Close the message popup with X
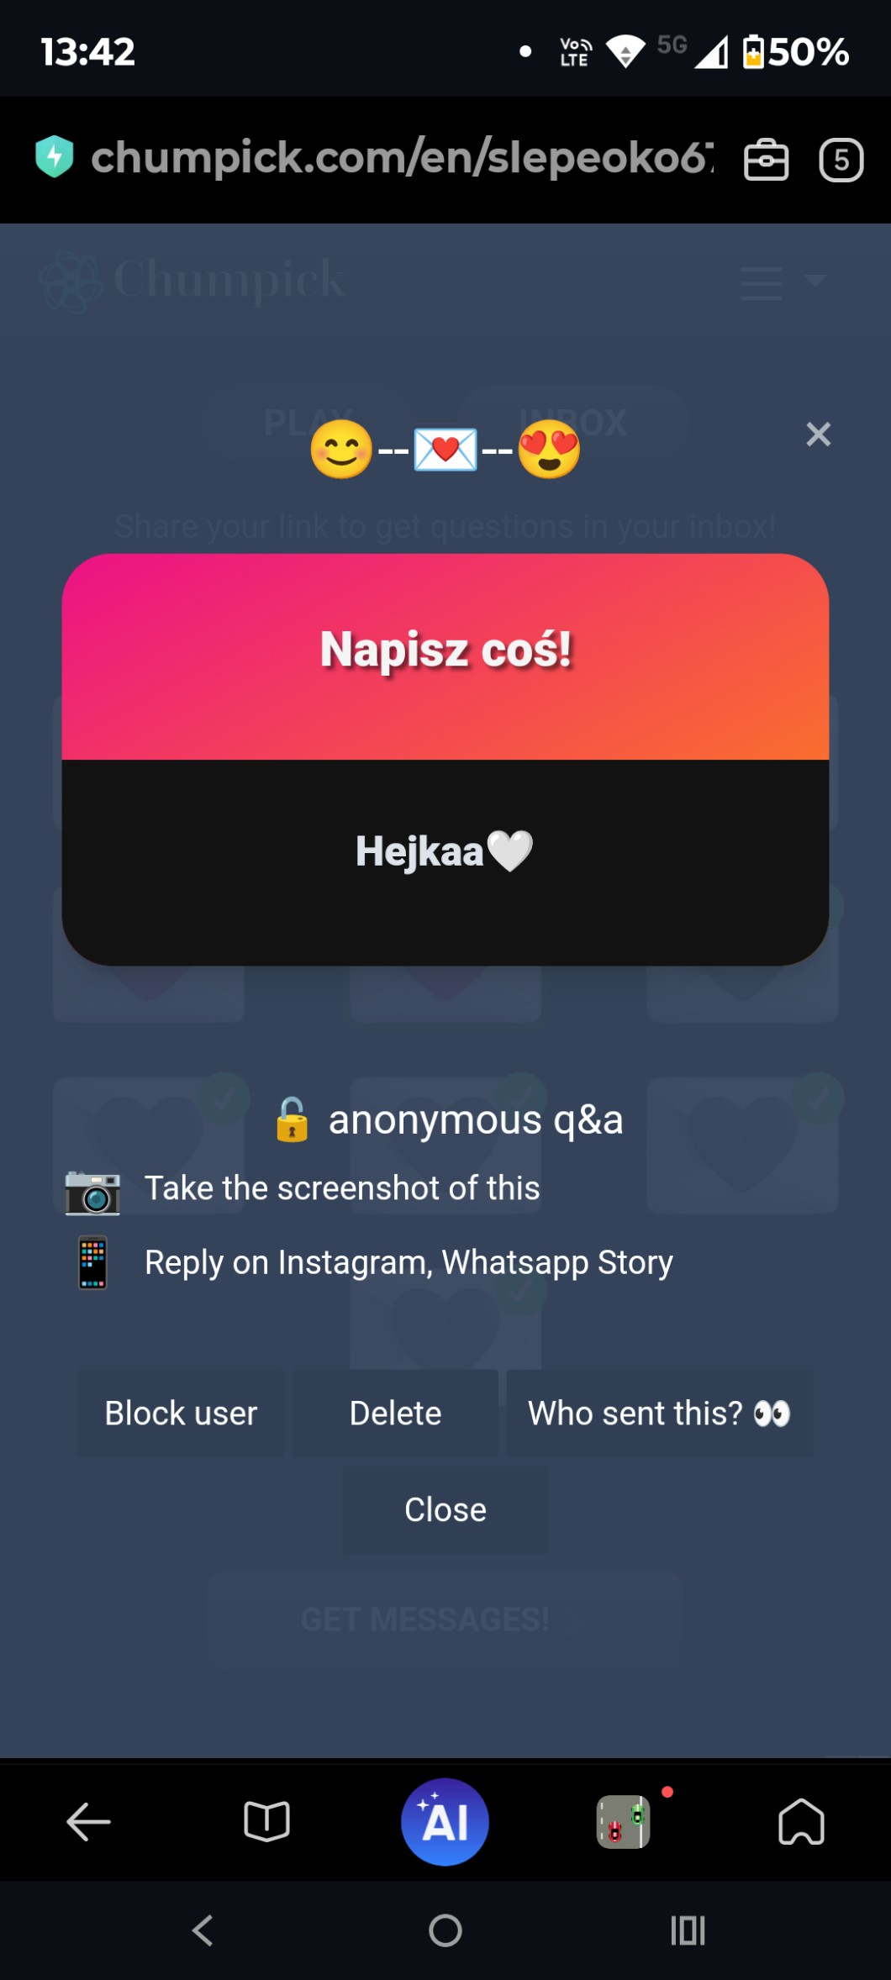 pyautogui.click(x=818, y=434)
